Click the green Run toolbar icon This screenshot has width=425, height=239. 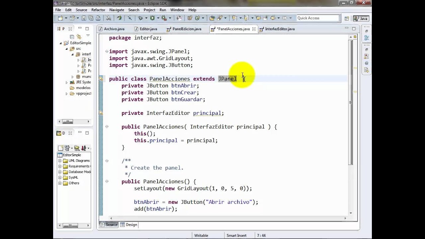click(x=152, y=18)
